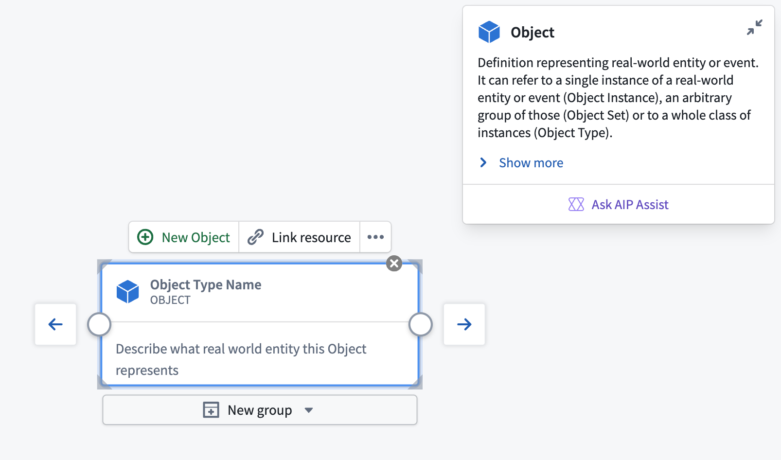The height and width of the screenshot is (460, 781).
Task: Click the green plus New Object icon
Action: (x=145, y=237)
